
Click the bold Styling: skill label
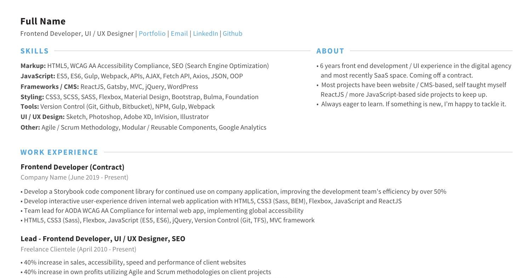(x=32, y=97)
